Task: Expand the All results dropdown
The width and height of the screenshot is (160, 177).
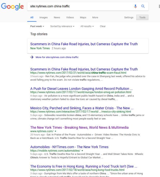Action: pos(87,26)
